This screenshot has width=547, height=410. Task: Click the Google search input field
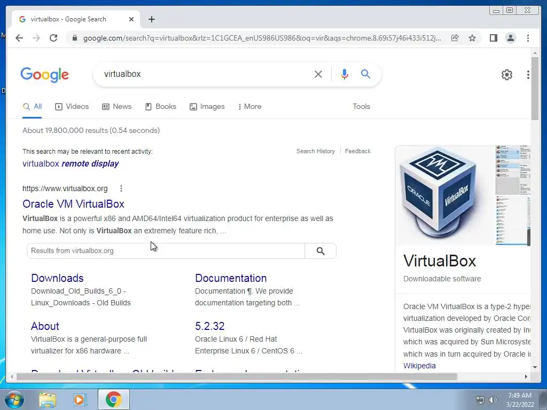[206, 74]
